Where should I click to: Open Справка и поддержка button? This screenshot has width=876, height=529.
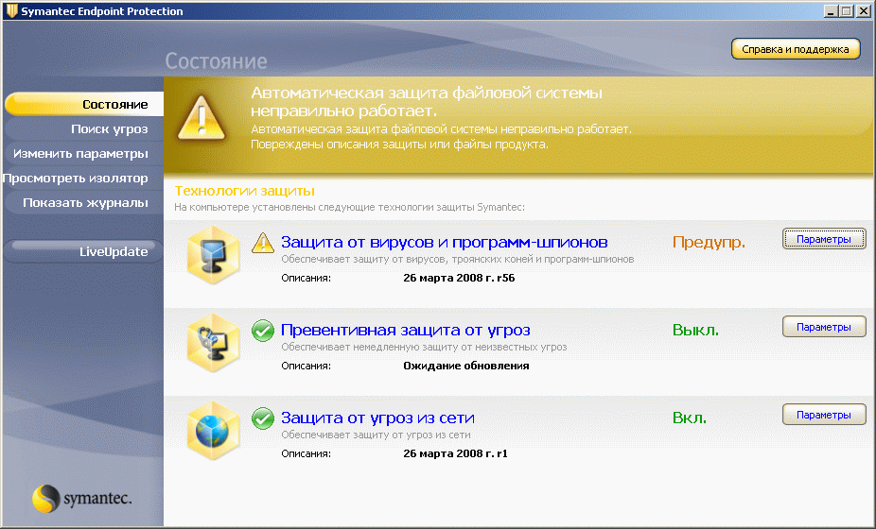(x=796, y=49)
